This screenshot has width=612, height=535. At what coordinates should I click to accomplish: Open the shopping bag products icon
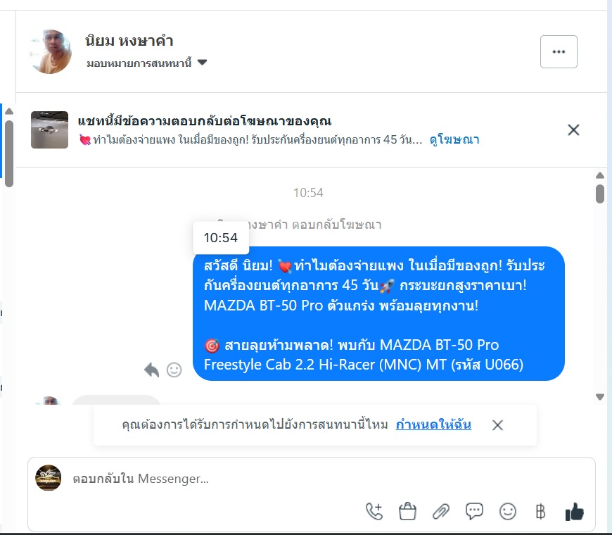point(407,511)
